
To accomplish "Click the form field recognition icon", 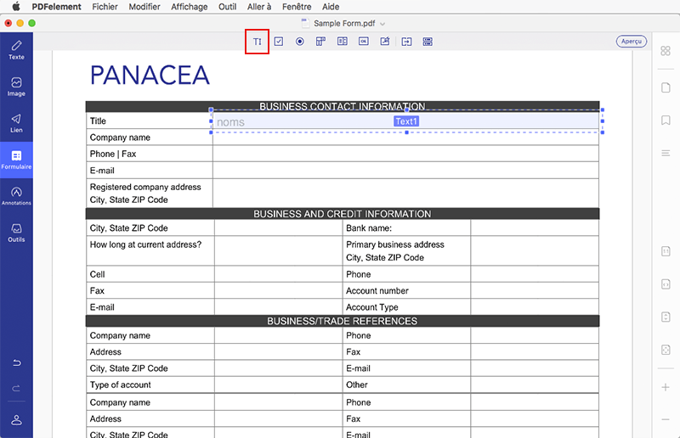I will tap(428, 42).
